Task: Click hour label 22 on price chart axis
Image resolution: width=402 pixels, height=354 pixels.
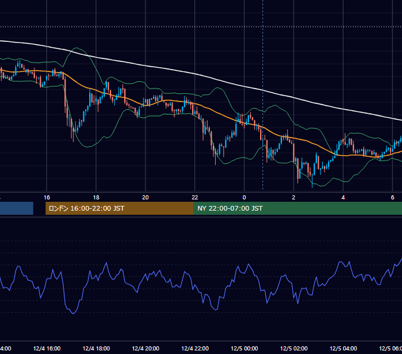Action: point(195,198)
